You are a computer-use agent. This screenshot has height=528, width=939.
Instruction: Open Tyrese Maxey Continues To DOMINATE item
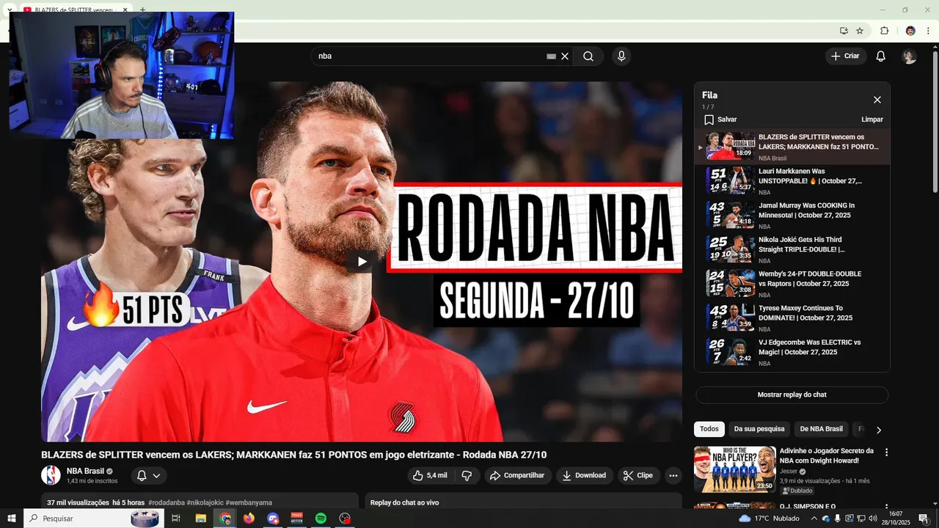click(x=792, y=318)
